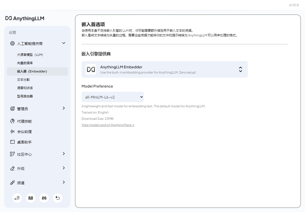The width and height of the screenshot is (305, 212).
Task: Click the Trained on: English text
Action: point(95,112)
